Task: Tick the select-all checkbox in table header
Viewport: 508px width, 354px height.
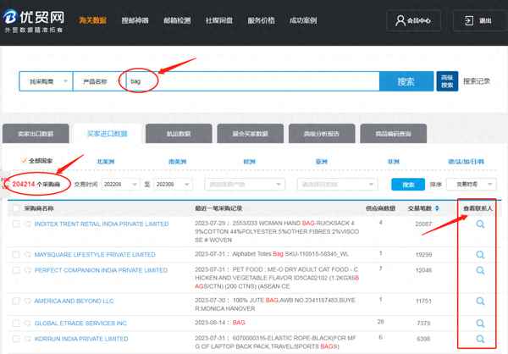Action: point(16,208)
